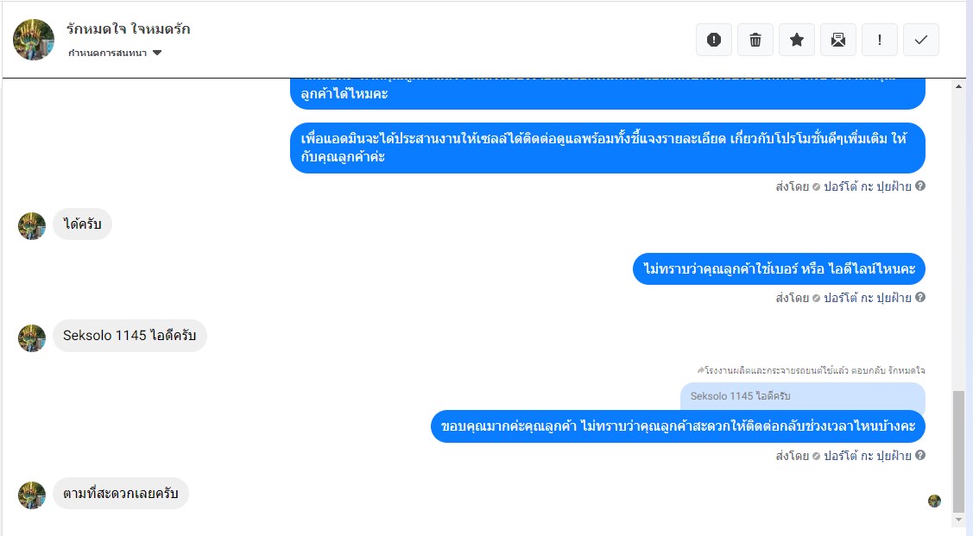
Task: Mark conversation done with the checkmark icon
Action: [x=921, y=40]
